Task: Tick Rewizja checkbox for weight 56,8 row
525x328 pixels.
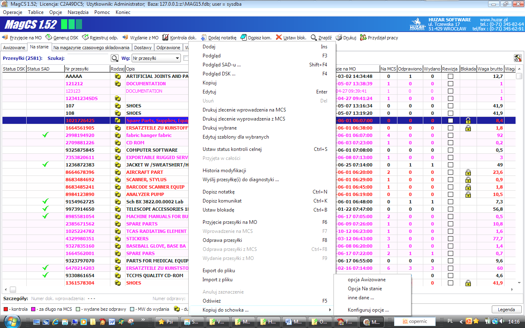Action: tap(450, 209)
